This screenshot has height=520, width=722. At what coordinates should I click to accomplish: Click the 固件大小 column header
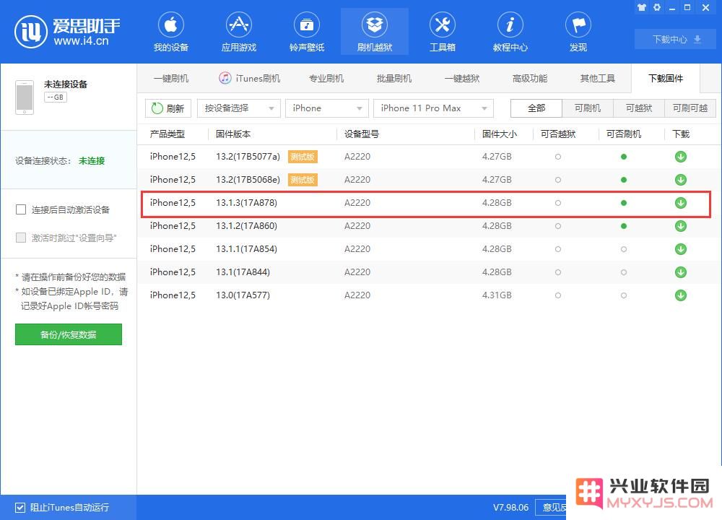[x=500, y=134]
